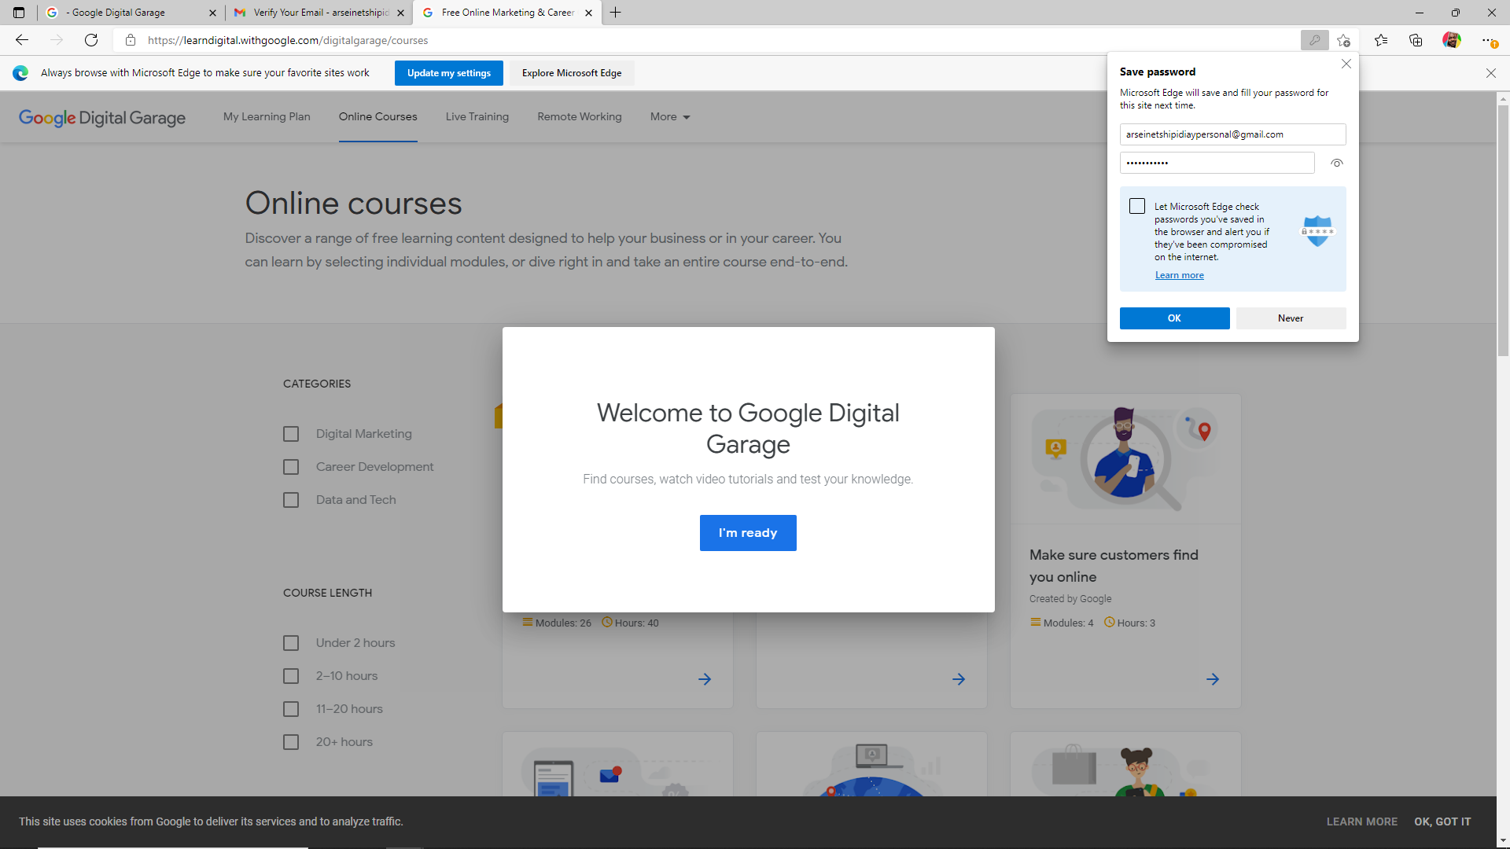
Task: Expand the More navigation dropdown
Action: click(670, 117)
